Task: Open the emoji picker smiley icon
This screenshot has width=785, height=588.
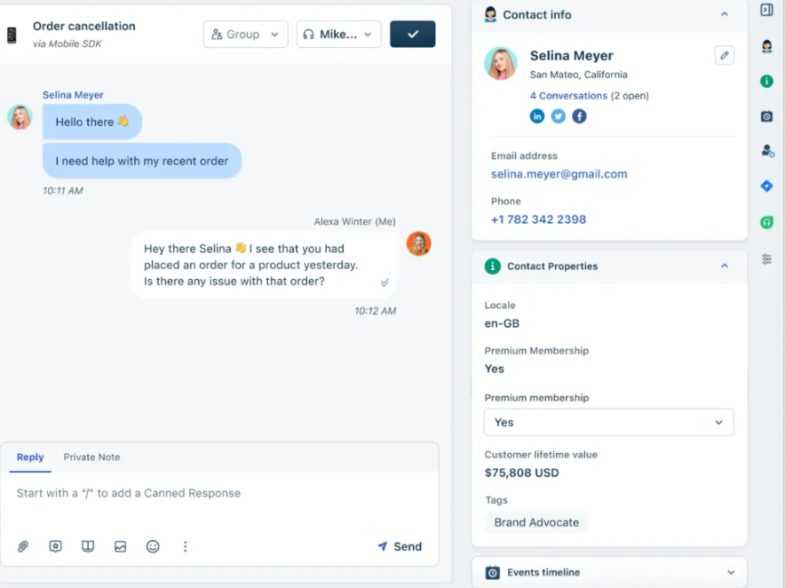Action: coord(153,546)
